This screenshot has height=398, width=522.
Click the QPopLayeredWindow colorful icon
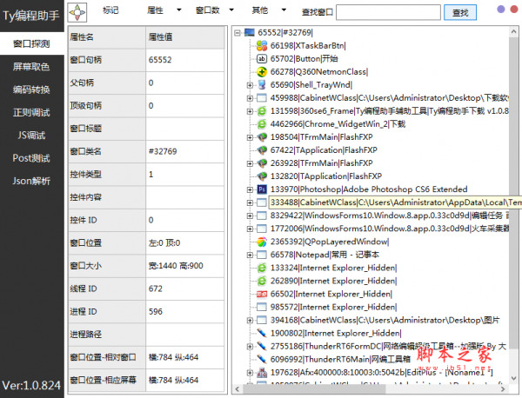[262, 242]
